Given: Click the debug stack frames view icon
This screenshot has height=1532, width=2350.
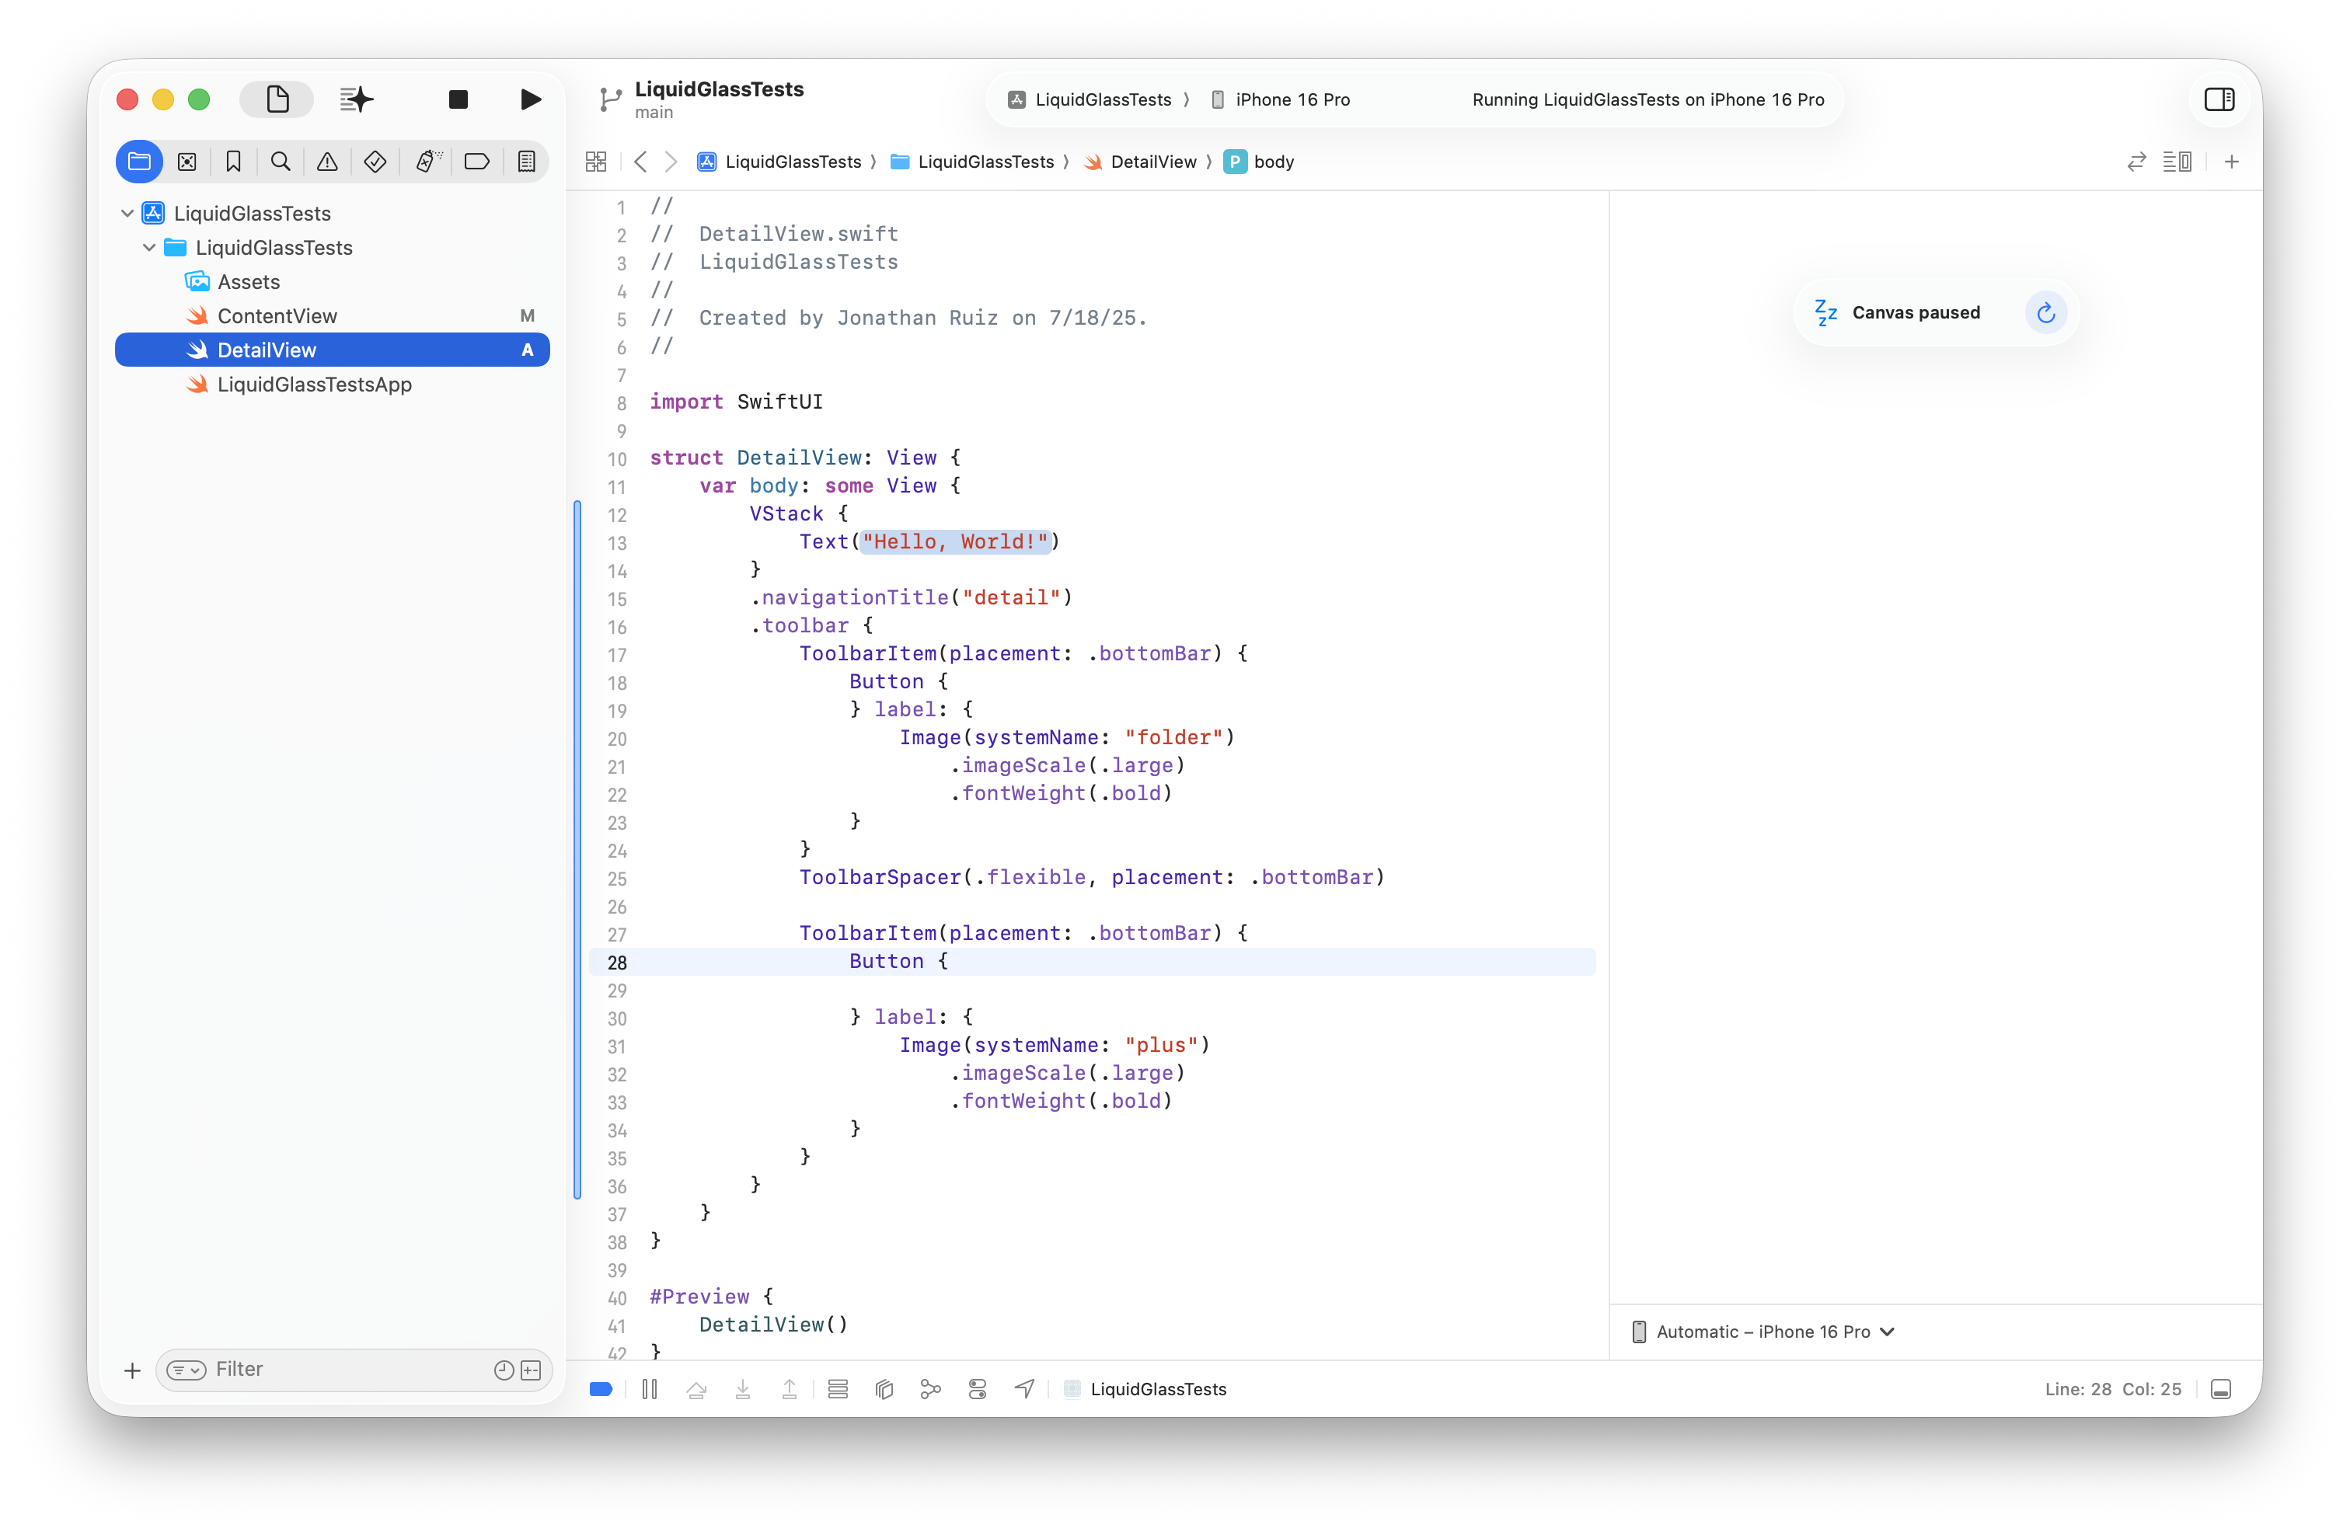Looking at the screenshot, I should pyautogui.click(x=837, y=1390).
